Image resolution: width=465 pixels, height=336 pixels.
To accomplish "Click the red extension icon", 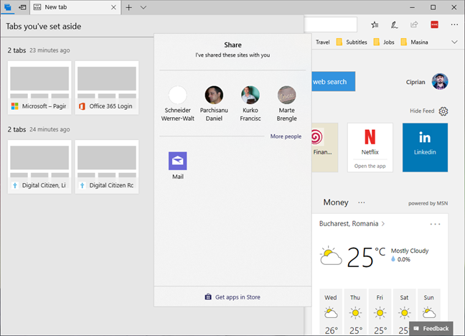I will [434, 24].
